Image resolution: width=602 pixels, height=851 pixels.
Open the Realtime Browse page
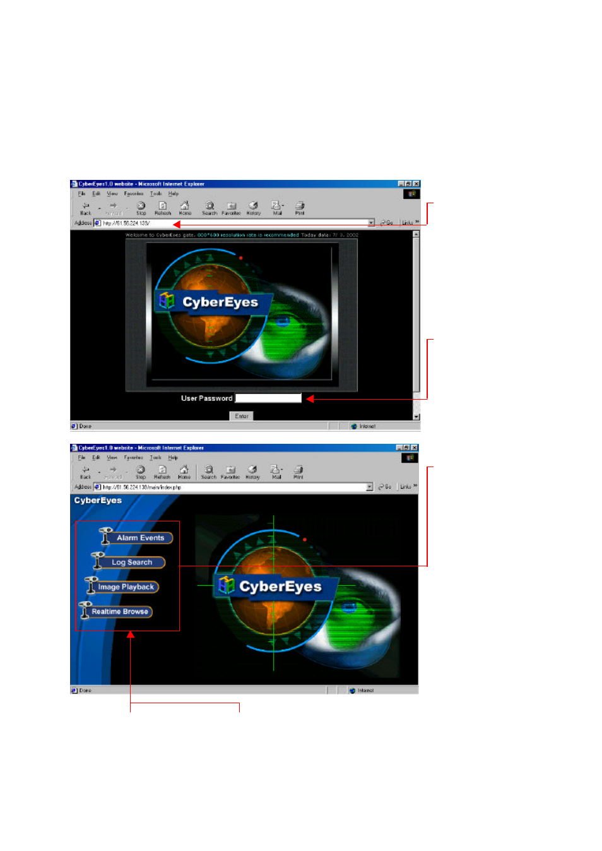pos(115,611)
